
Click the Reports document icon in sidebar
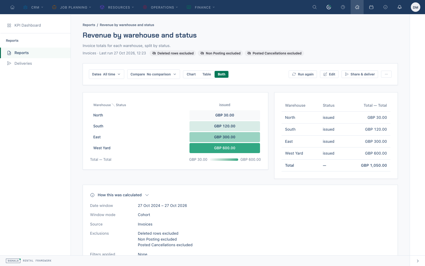click(9, 53)
